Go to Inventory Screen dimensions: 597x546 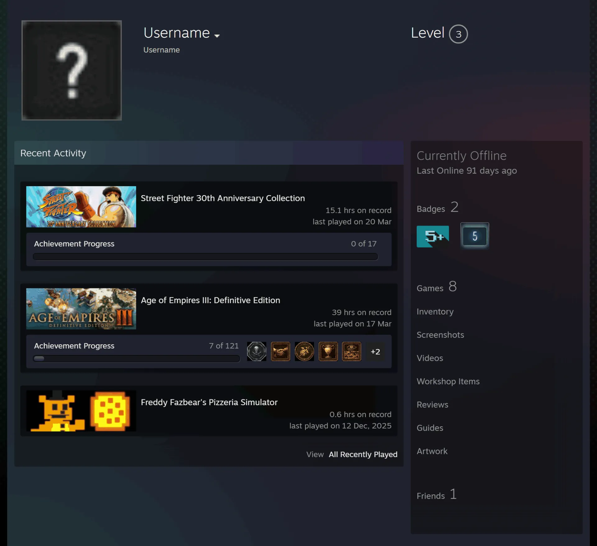pyautogui.click(x=435, y=311)
